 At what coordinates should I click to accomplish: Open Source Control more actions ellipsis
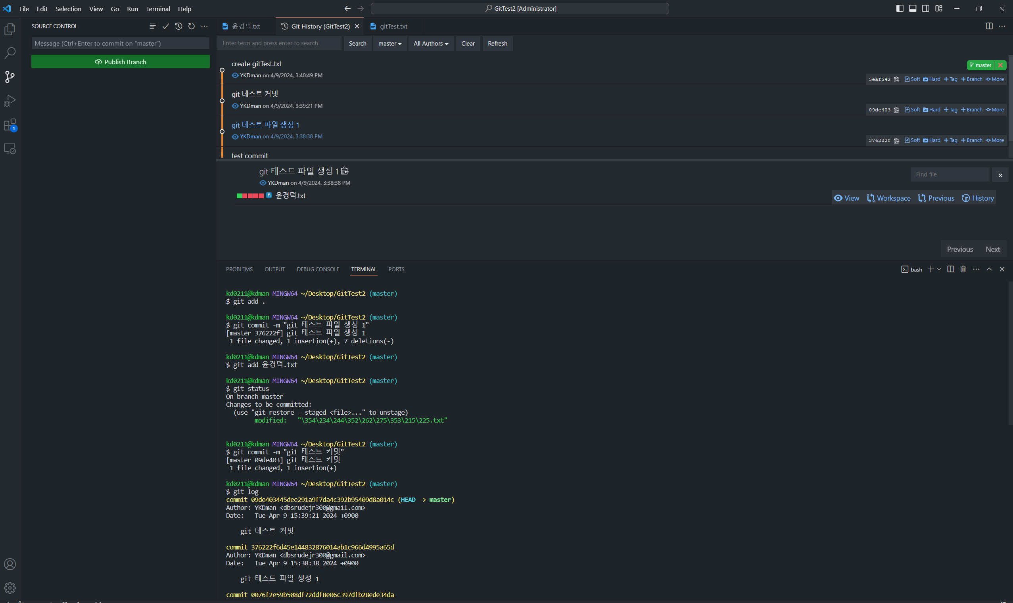(205, 26)
